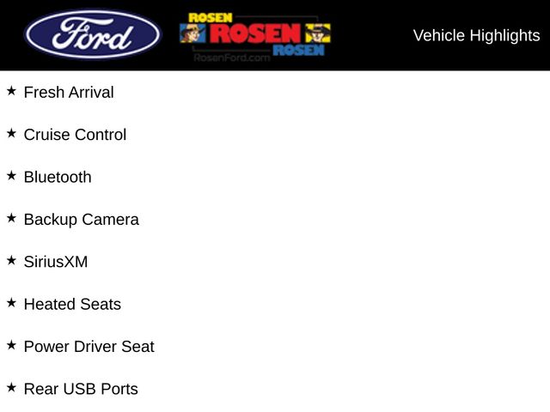Image resolution: width=550 pixels, height=412 pixels.
Task: Select the Power Driver Seat highlight text
Action: [89, 347]
